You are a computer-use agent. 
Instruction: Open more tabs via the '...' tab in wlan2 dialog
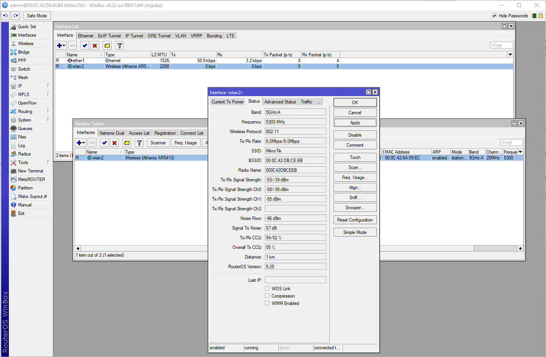319,102
